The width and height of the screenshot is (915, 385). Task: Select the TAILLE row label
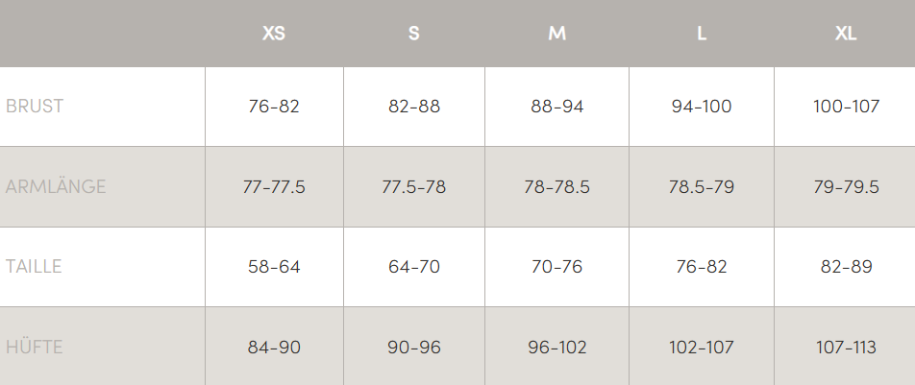[x=34, y=267]
